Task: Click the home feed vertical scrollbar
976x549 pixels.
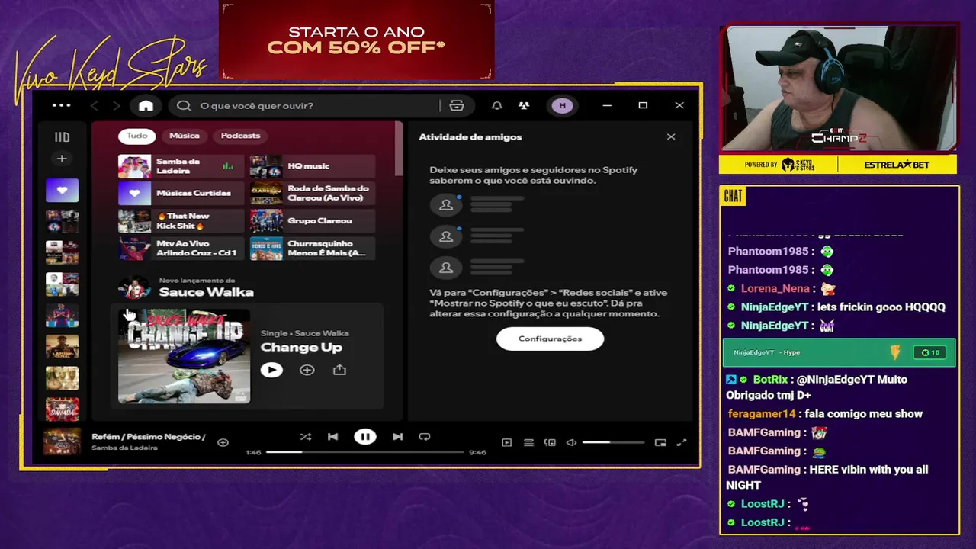Action: coord(398,149)
